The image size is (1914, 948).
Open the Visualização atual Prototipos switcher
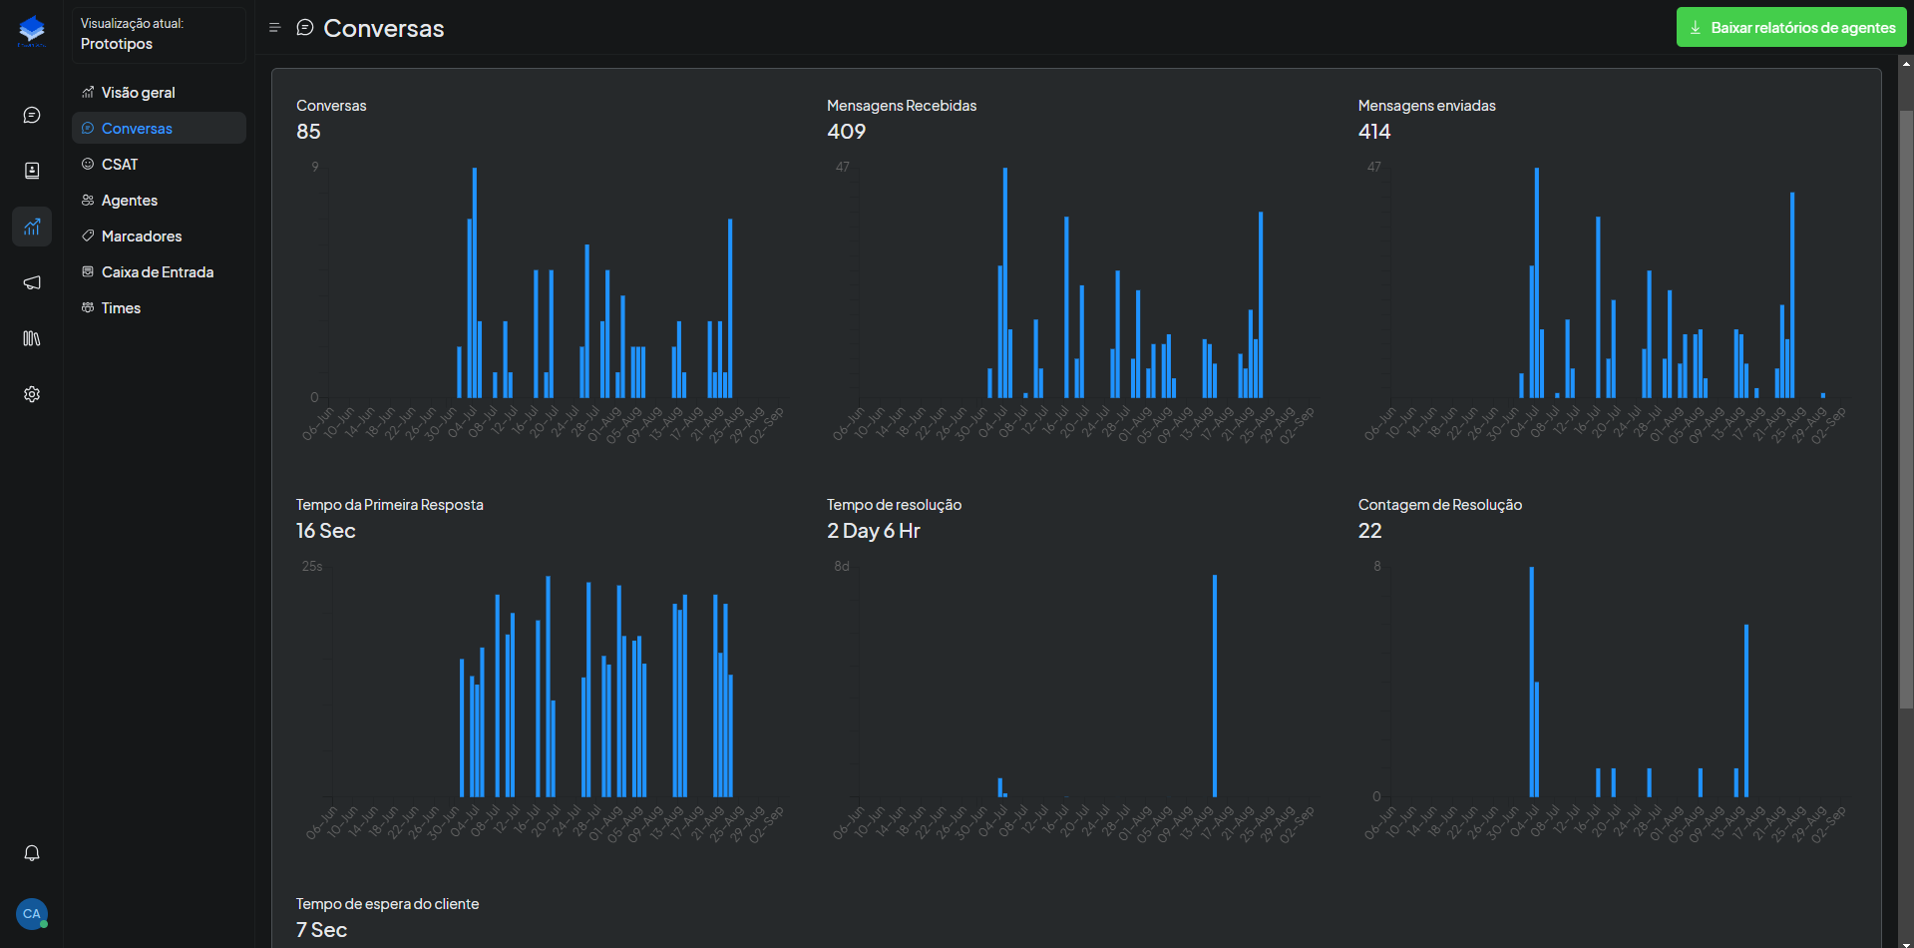(159, 35)
